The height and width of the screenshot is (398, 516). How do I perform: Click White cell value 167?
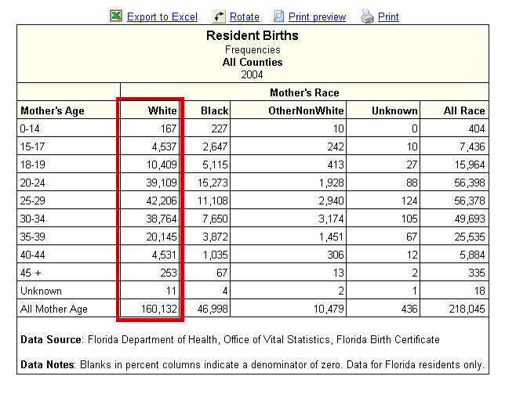169,128
